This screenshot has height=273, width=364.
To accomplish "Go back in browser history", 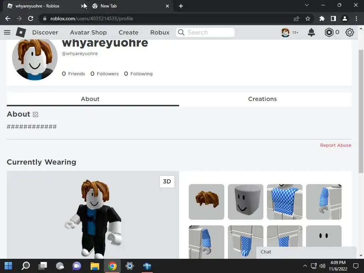I will tap(8, 18).
